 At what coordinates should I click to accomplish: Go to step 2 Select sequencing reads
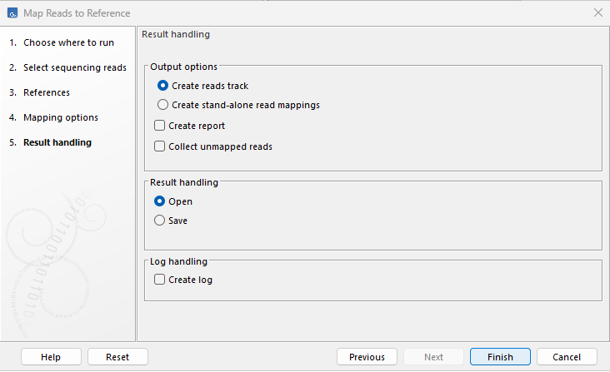68,67
